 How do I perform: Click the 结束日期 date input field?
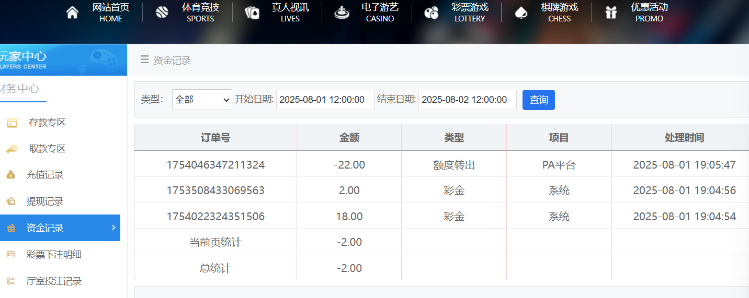[467, 100]
